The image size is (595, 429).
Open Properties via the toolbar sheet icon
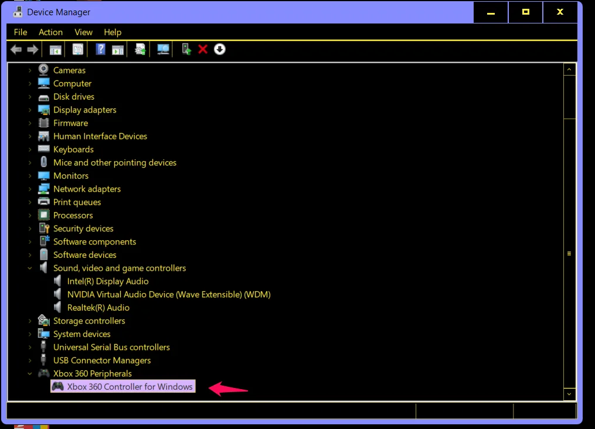[x=78, y=49]
